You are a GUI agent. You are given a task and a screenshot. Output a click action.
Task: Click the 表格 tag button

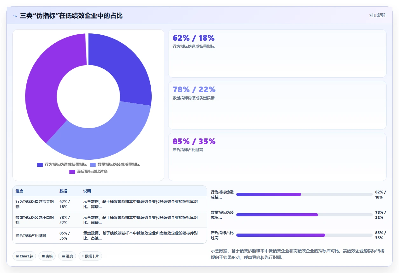click(x=47, y=256)
